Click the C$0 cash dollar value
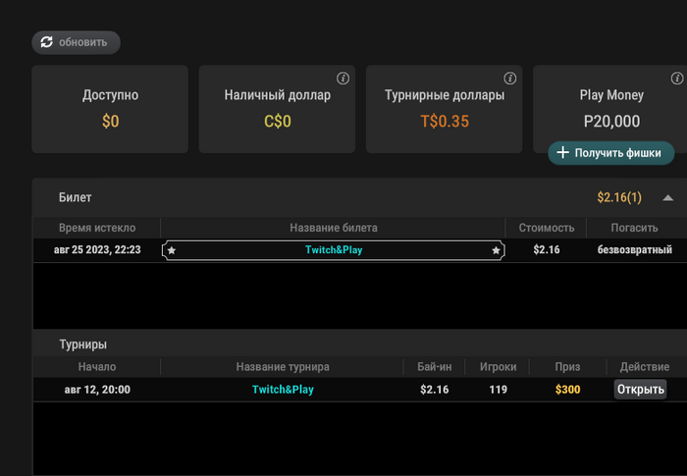Screen dimensions: 687x476 278,121
